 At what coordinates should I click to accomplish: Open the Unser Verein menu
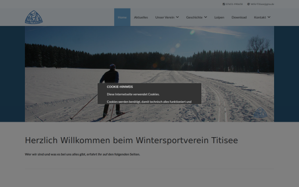coord(165,17)
